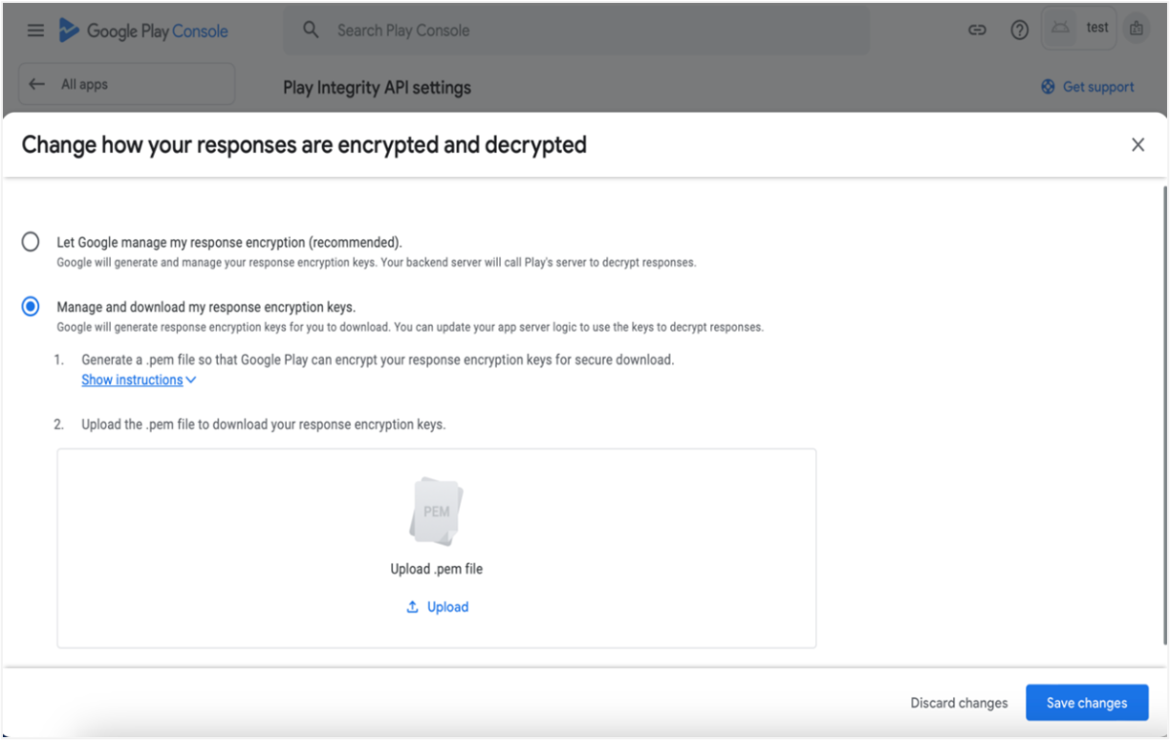Click chevron next to Show instructions
This screenshot has height=740, width=1170.
pyautogui.click(x=191, y=380)
